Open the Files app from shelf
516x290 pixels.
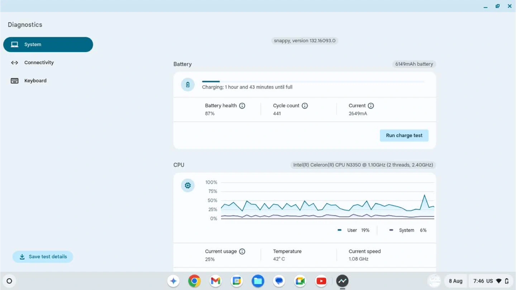pyautogui.click(x=258, y=281)
